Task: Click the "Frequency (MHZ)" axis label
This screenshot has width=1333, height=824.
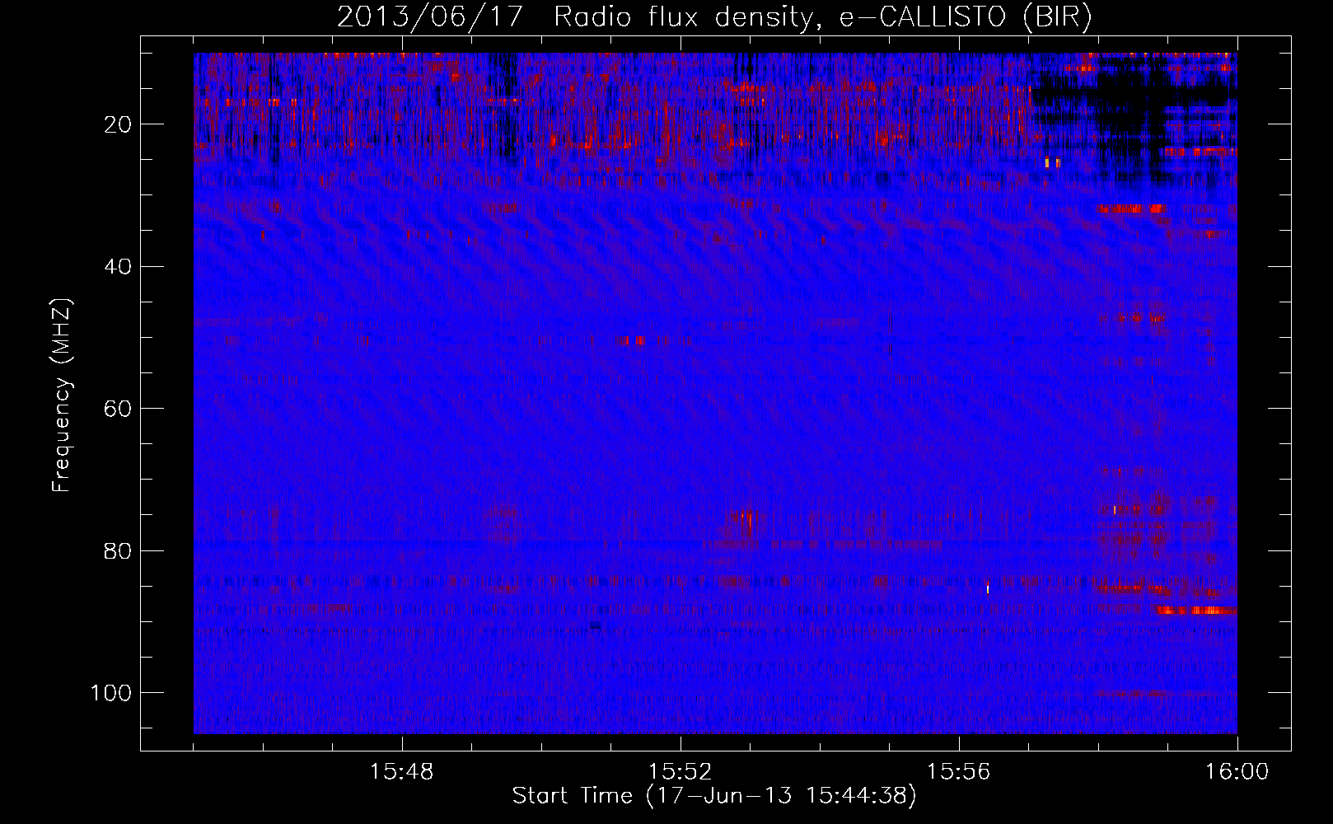Action: coord(62,396)
